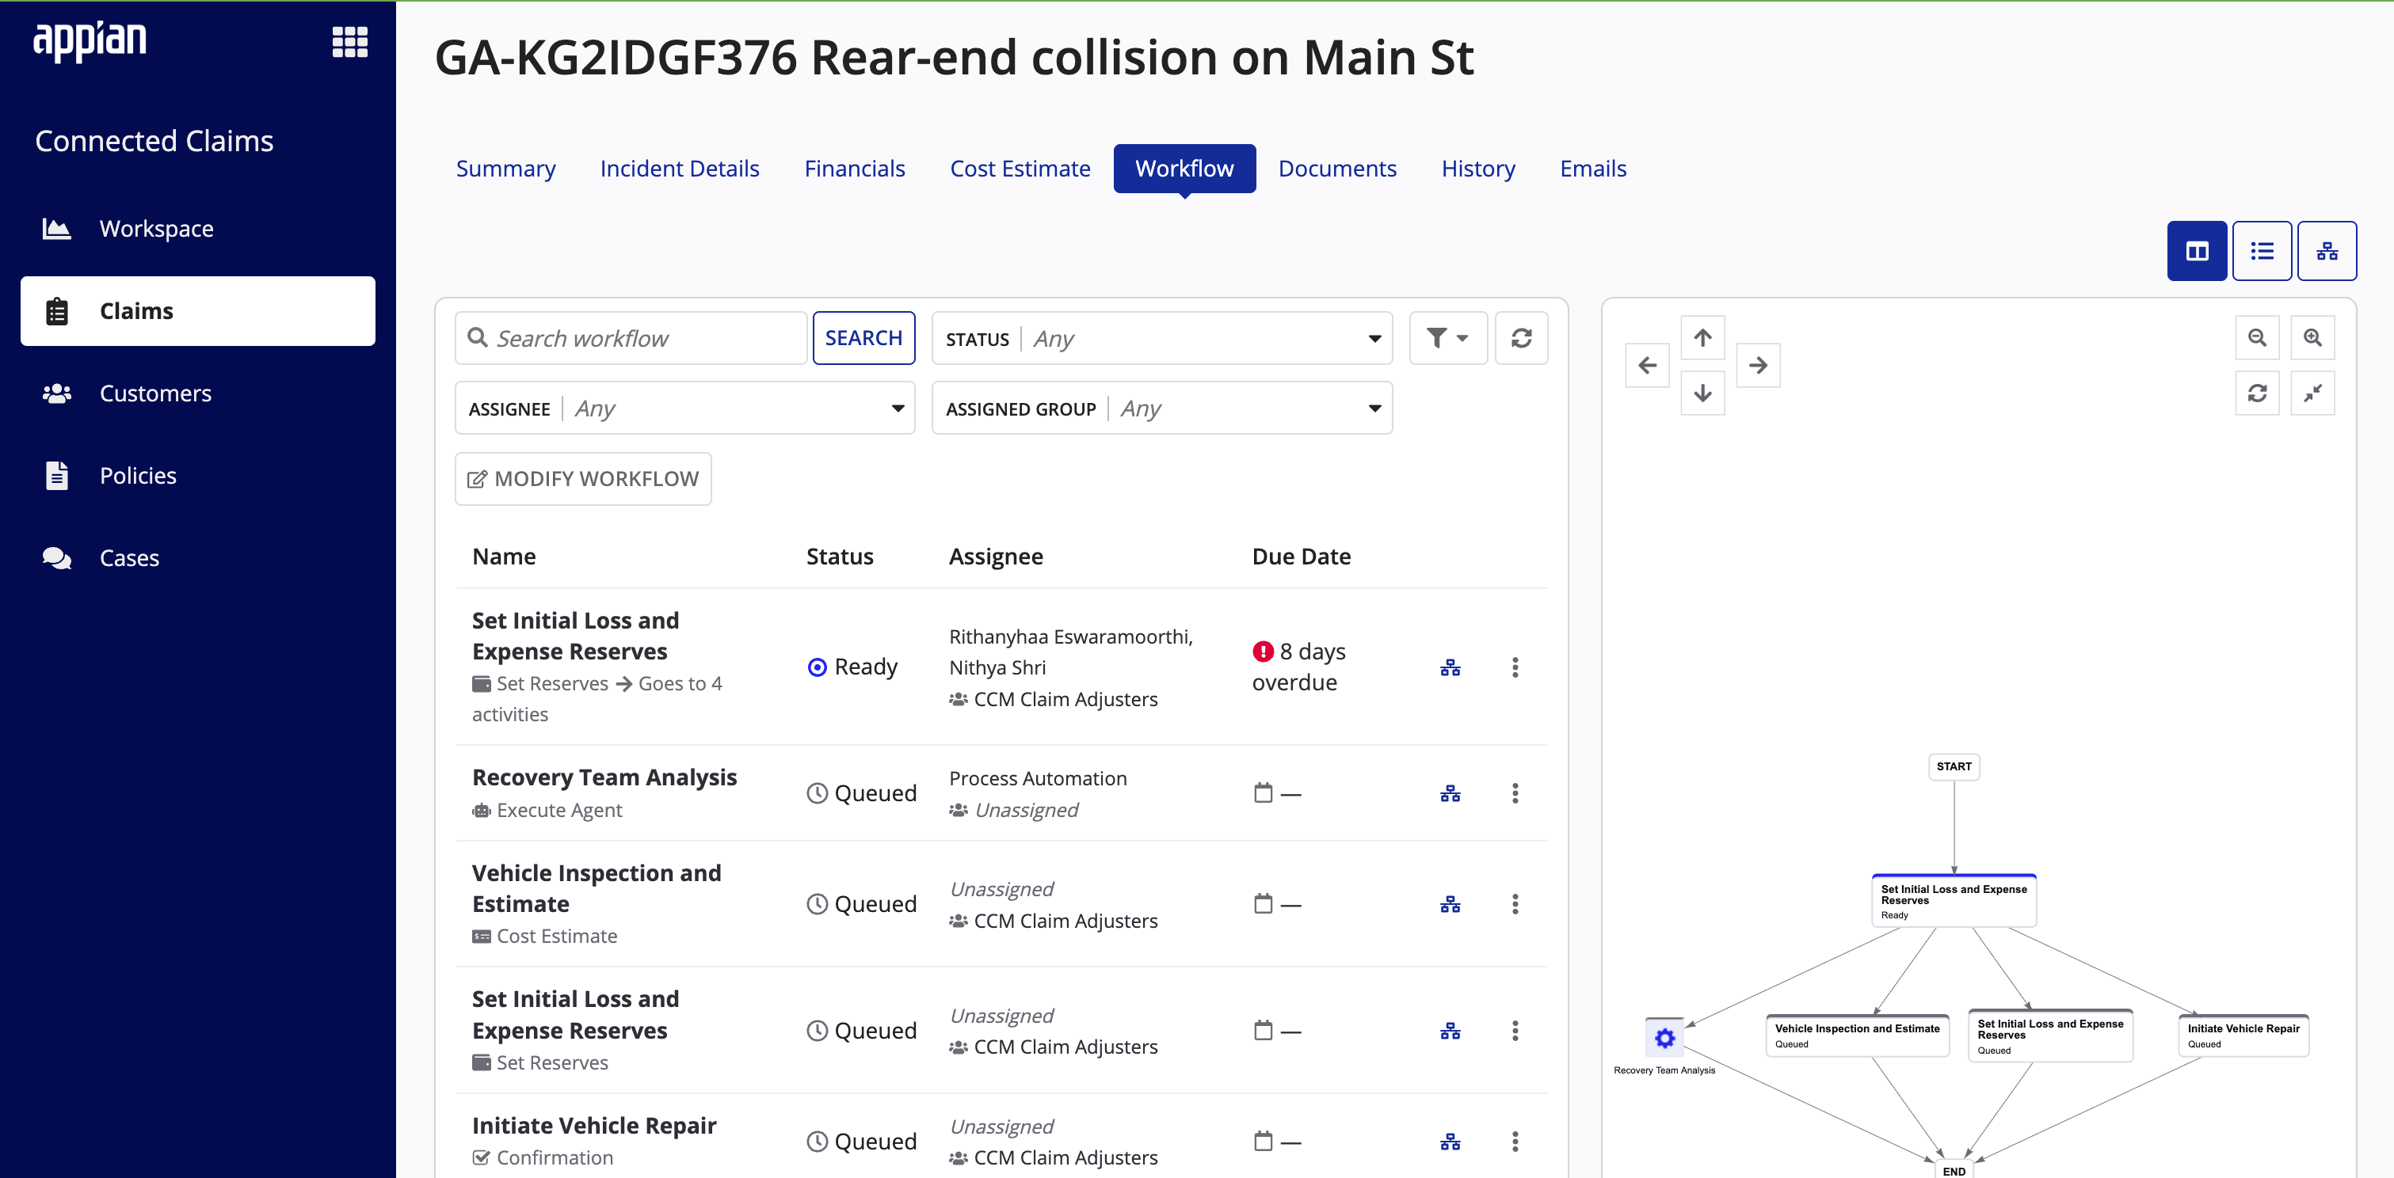This screenshot has width=2394, height=1178.
Task: Show Vehicle Inspection and Estimate in diagram
Action: point(1450,904)
